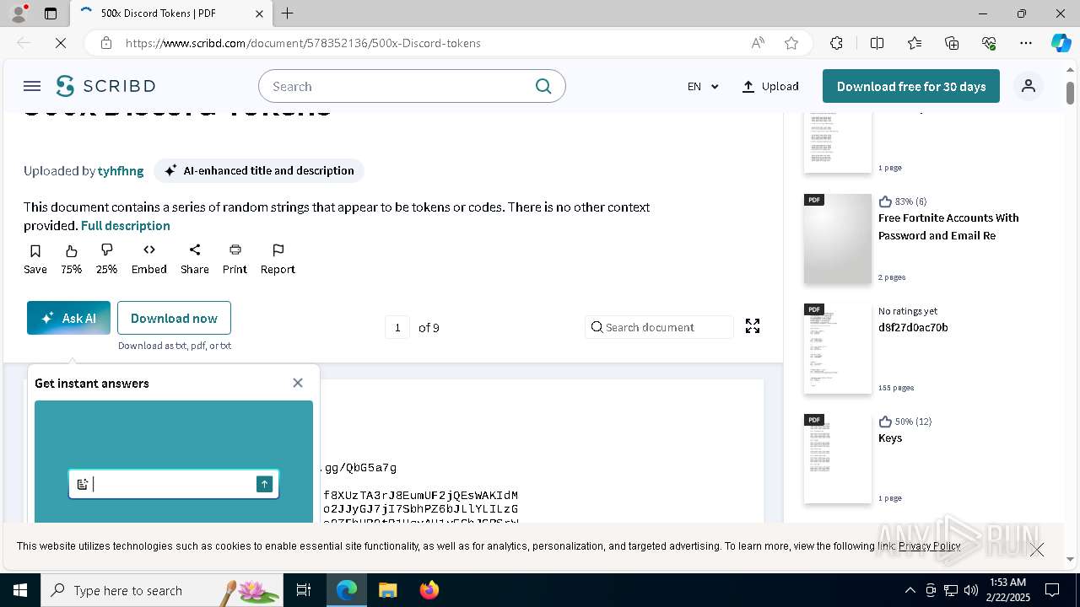This screenshot has height=607, width=1080.
Task: Select the 500x Discord Tokens tab
Action: 171,13
